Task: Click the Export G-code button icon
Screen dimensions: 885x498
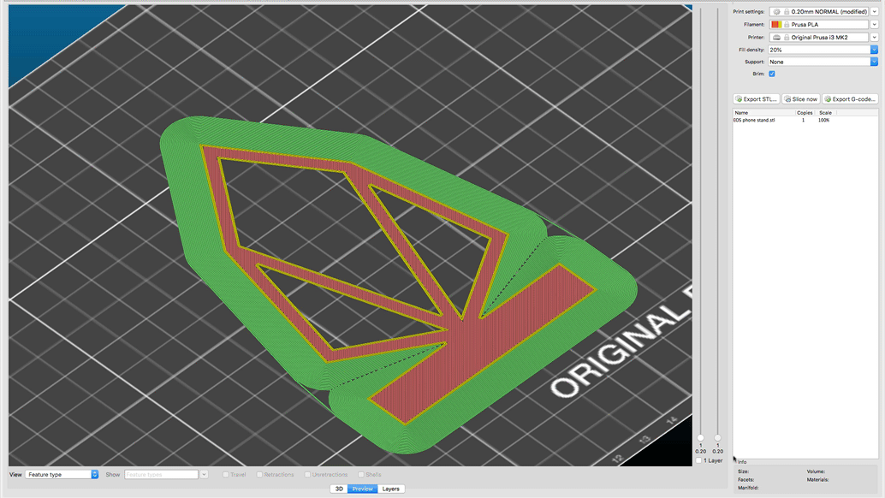Action: (x=828, y=98)
